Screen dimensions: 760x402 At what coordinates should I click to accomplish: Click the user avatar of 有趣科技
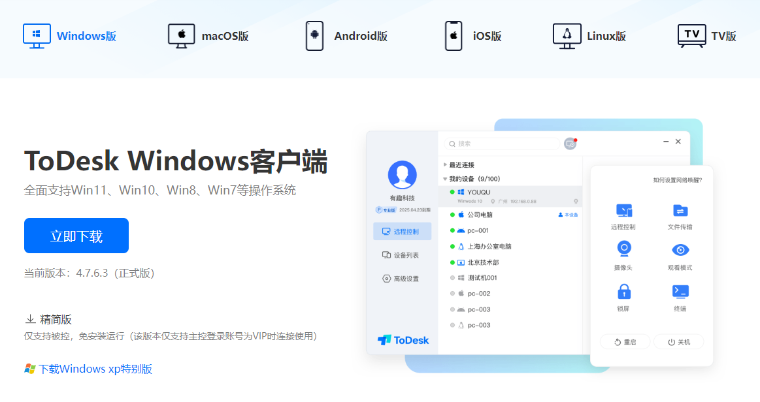403,175
